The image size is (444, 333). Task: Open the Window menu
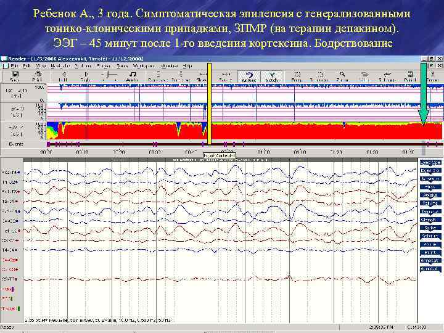coord(170,66)
